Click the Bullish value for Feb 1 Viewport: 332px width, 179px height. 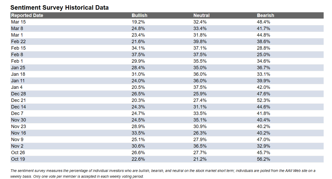[x=138, y=61]
